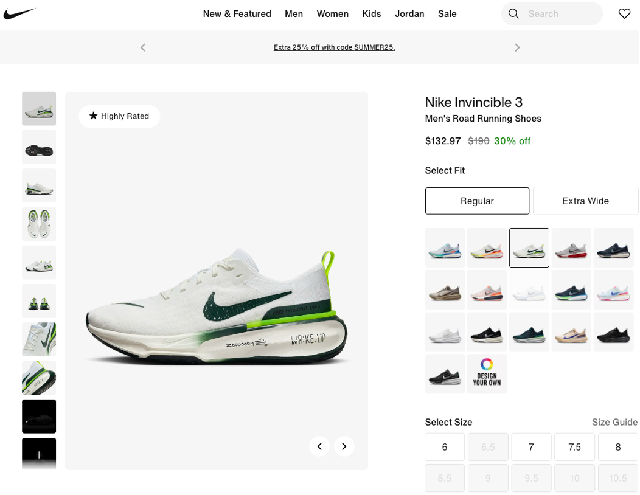Open the SUMMER25 promo code link
Viewport: 640px width, 495px height.
pos(334,47)
